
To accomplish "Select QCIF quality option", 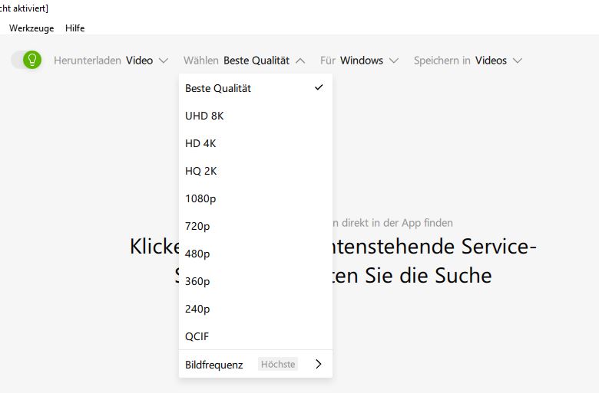I will (x=197, y=336).
